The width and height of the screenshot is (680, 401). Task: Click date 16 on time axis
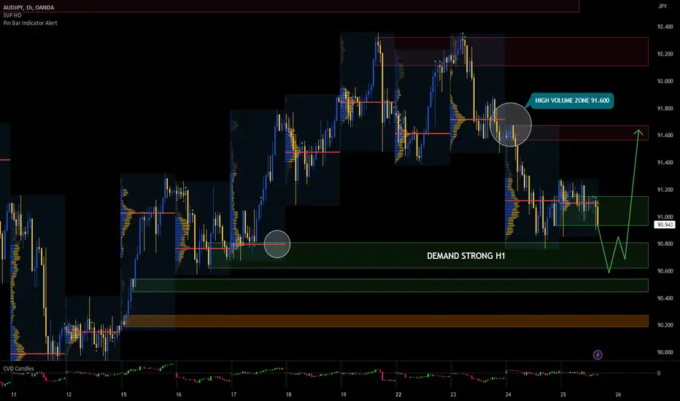click(179, 394)
